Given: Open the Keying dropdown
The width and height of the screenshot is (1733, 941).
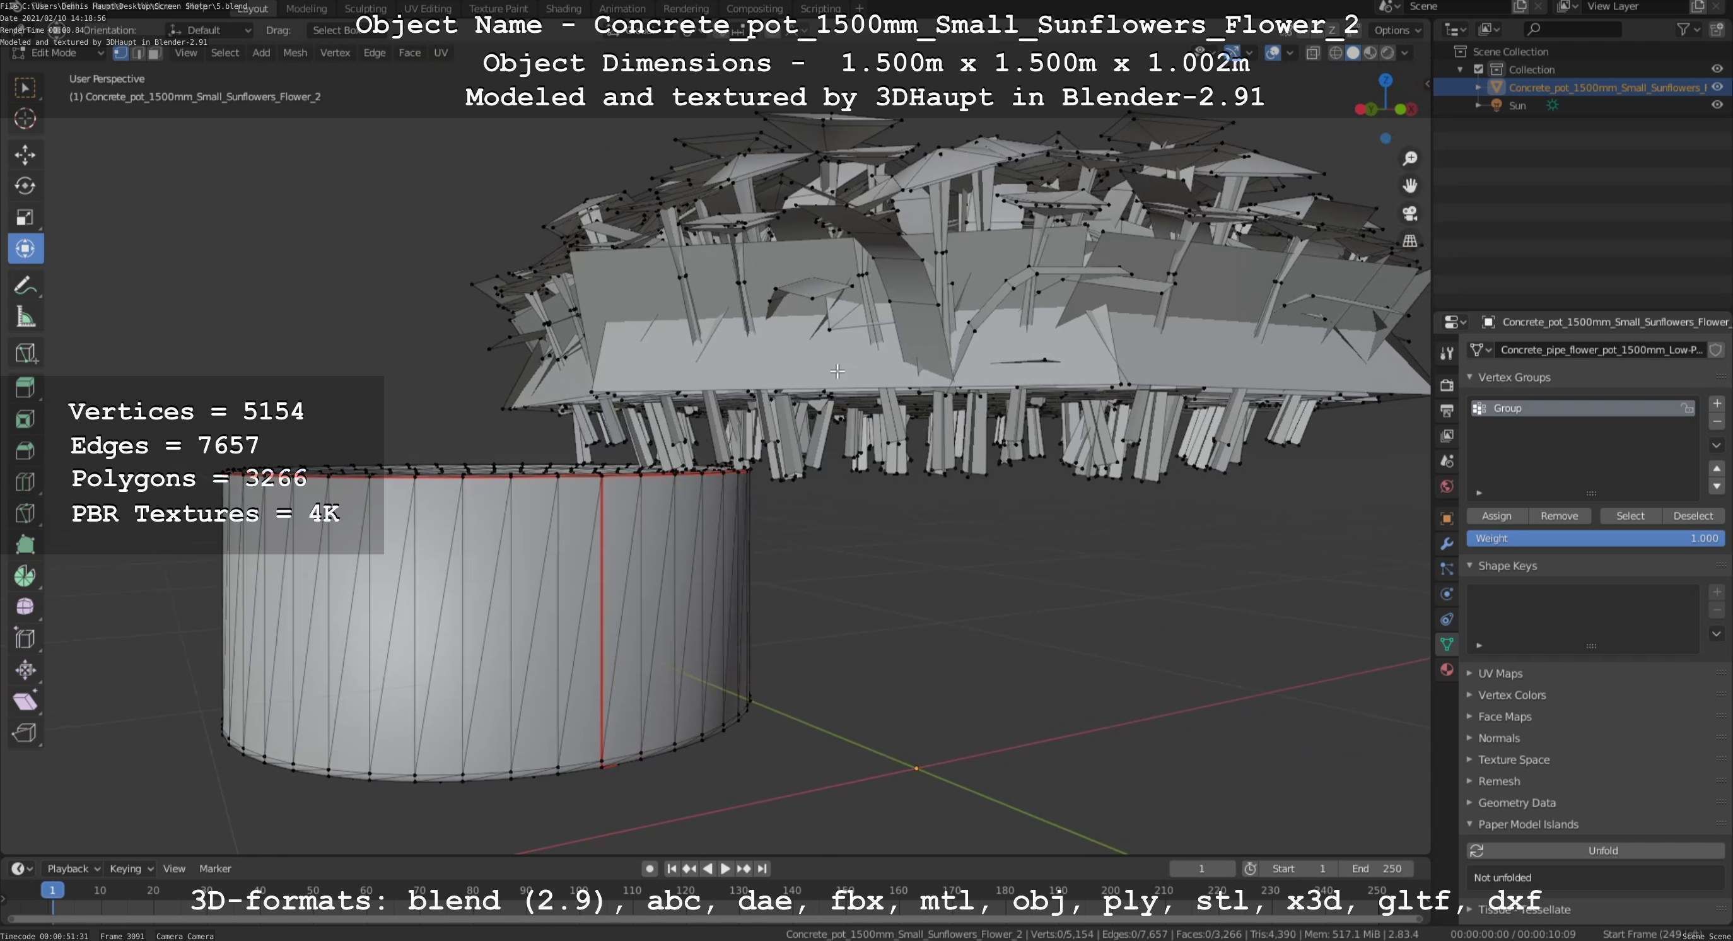Looking at the screenshot, I should click(x=131, y=868).
